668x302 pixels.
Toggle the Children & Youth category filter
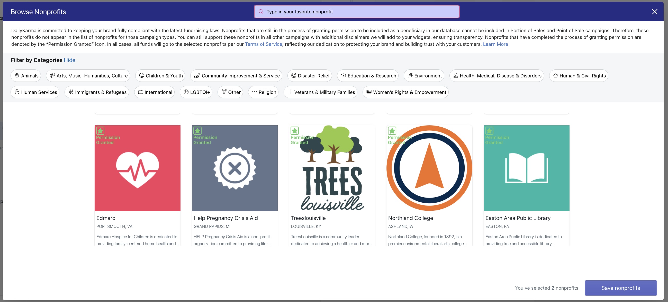(x=160, y=76)
